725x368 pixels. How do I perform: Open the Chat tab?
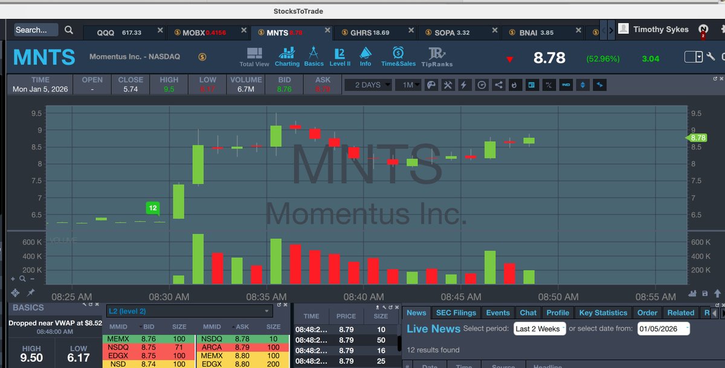528,312
